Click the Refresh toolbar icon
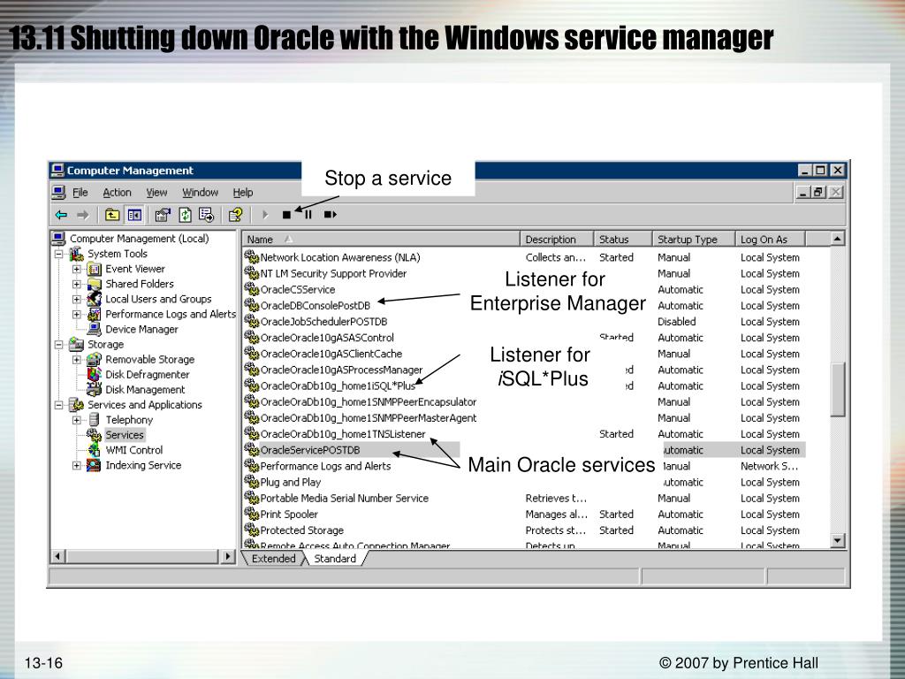Image resolution: width=905 pixels, height=679 pixels. coord(185,215)
